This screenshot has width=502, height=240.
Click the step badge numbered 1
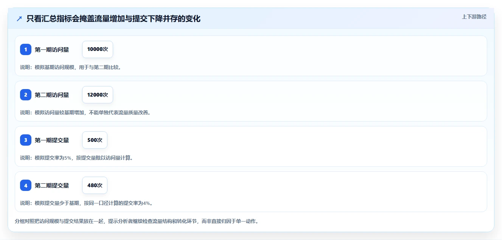26,49
